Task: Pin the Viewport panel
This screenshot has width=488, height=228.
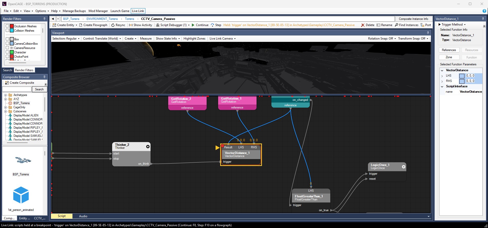Action: (428, 33)
